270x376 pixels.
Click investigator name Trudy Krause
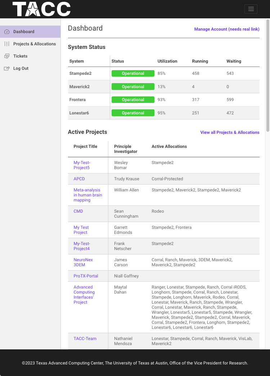pos(126,179)
